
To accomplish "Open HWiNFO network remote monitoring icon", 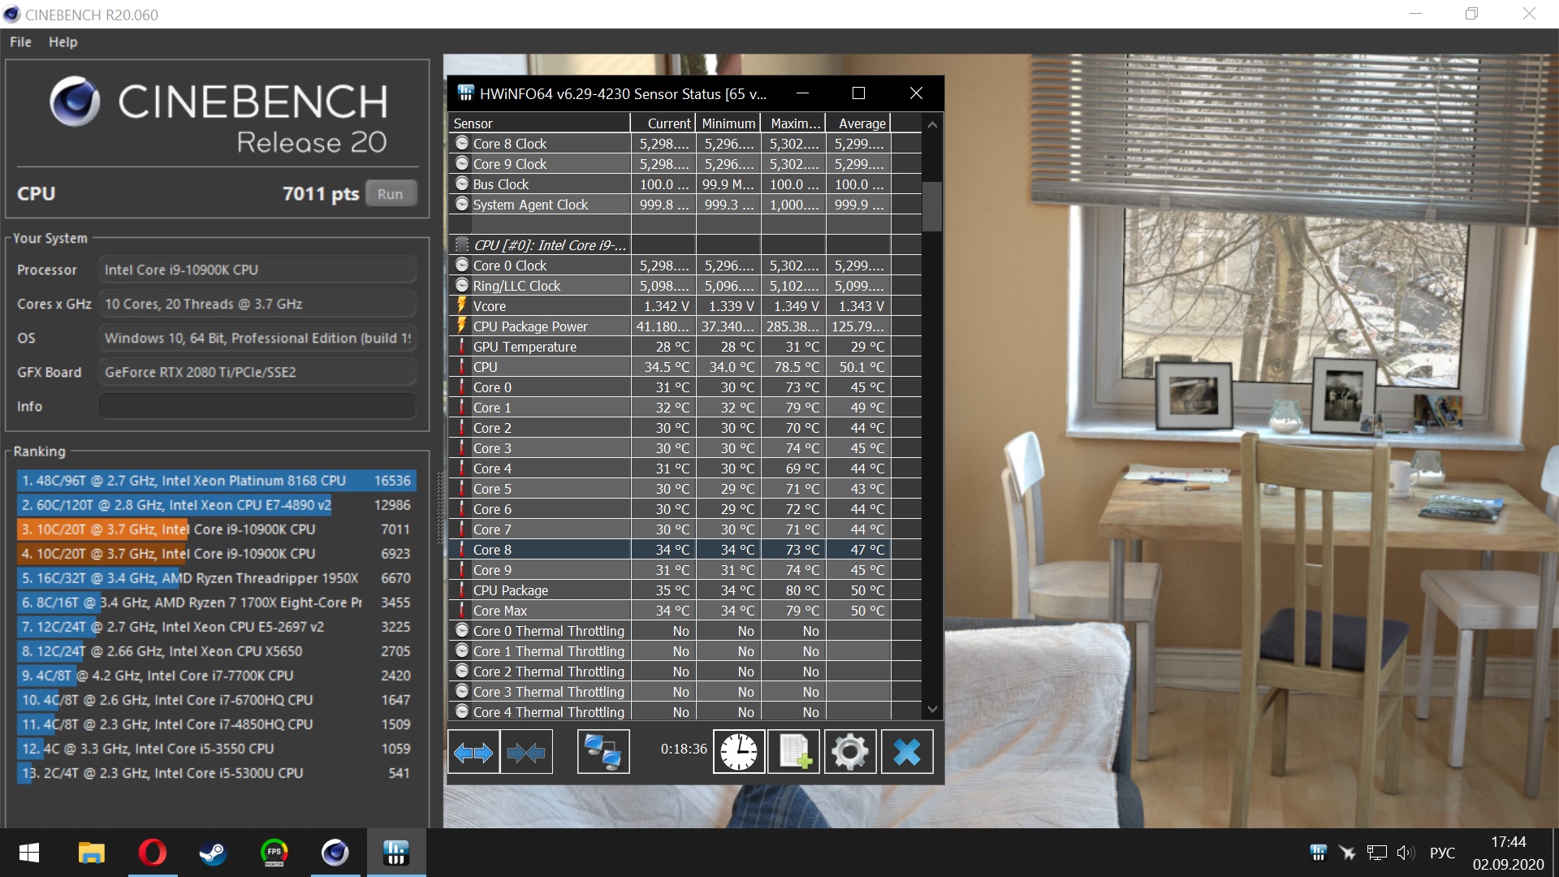I will (603, 752).
